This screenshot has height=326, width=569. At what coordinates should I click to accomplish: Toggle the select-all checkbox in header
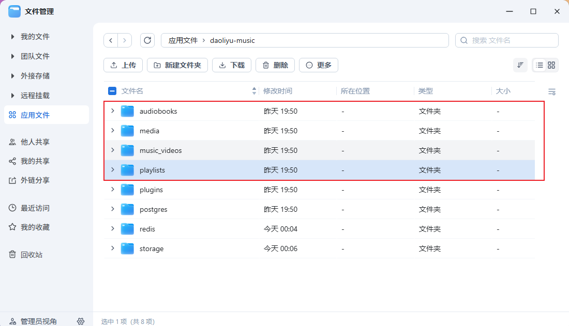[x=112, y=91]
